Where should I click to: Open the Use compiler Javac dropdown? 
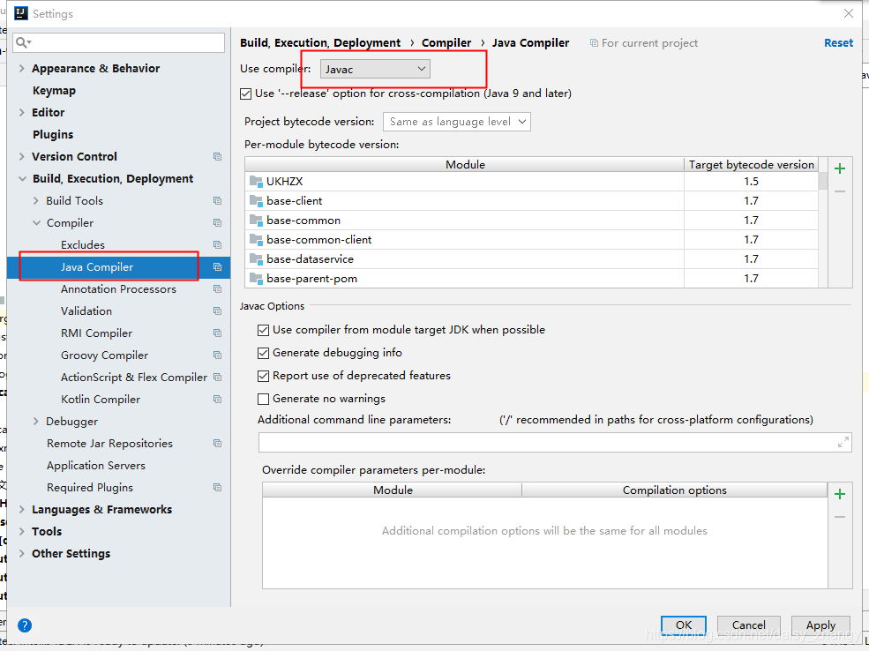pyautogui.click(x=375, y=70)
